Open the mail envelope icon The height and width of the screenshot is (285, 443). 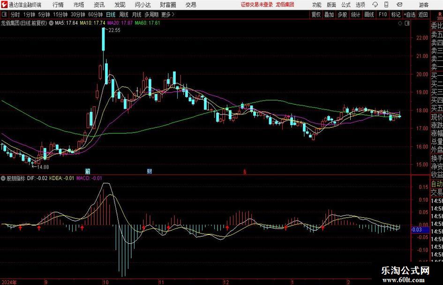pyautogui.click(x=399, y=5)
